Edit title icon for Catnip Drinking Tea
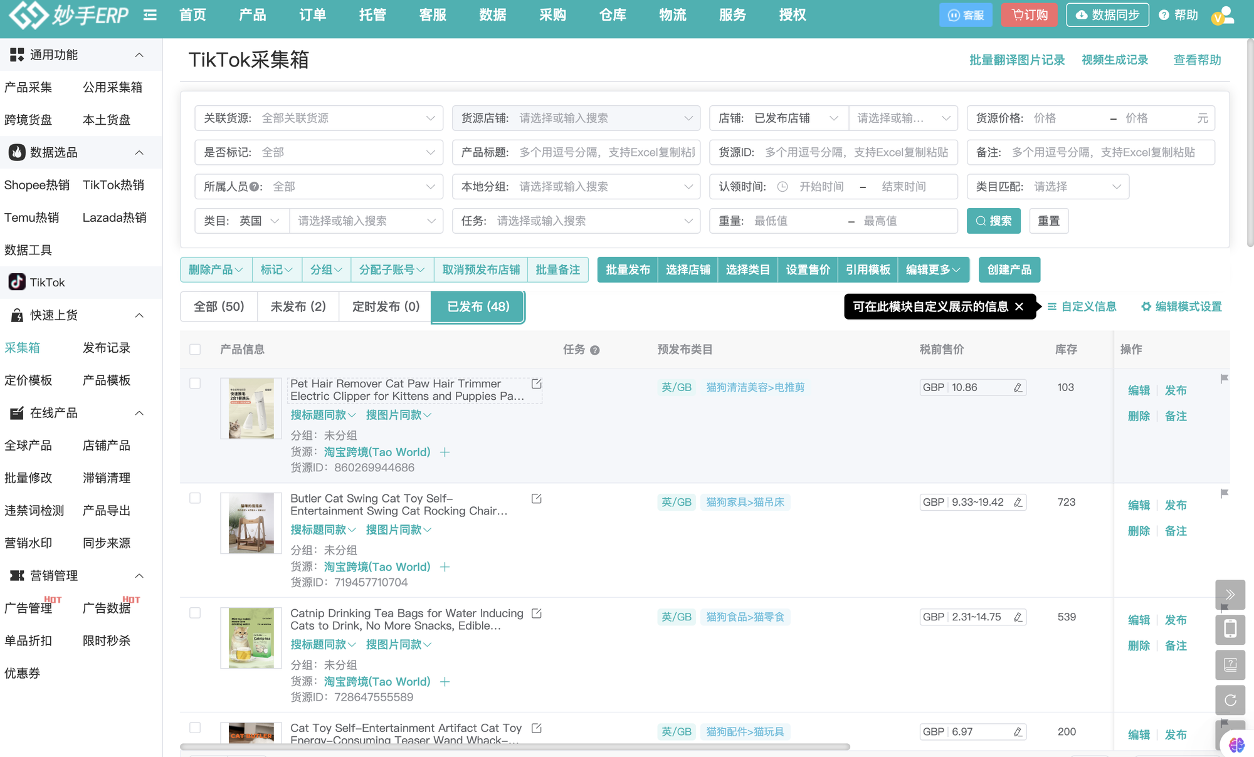Image resolution: width=1254 pixels, height=757 pixels. (537, 613)
